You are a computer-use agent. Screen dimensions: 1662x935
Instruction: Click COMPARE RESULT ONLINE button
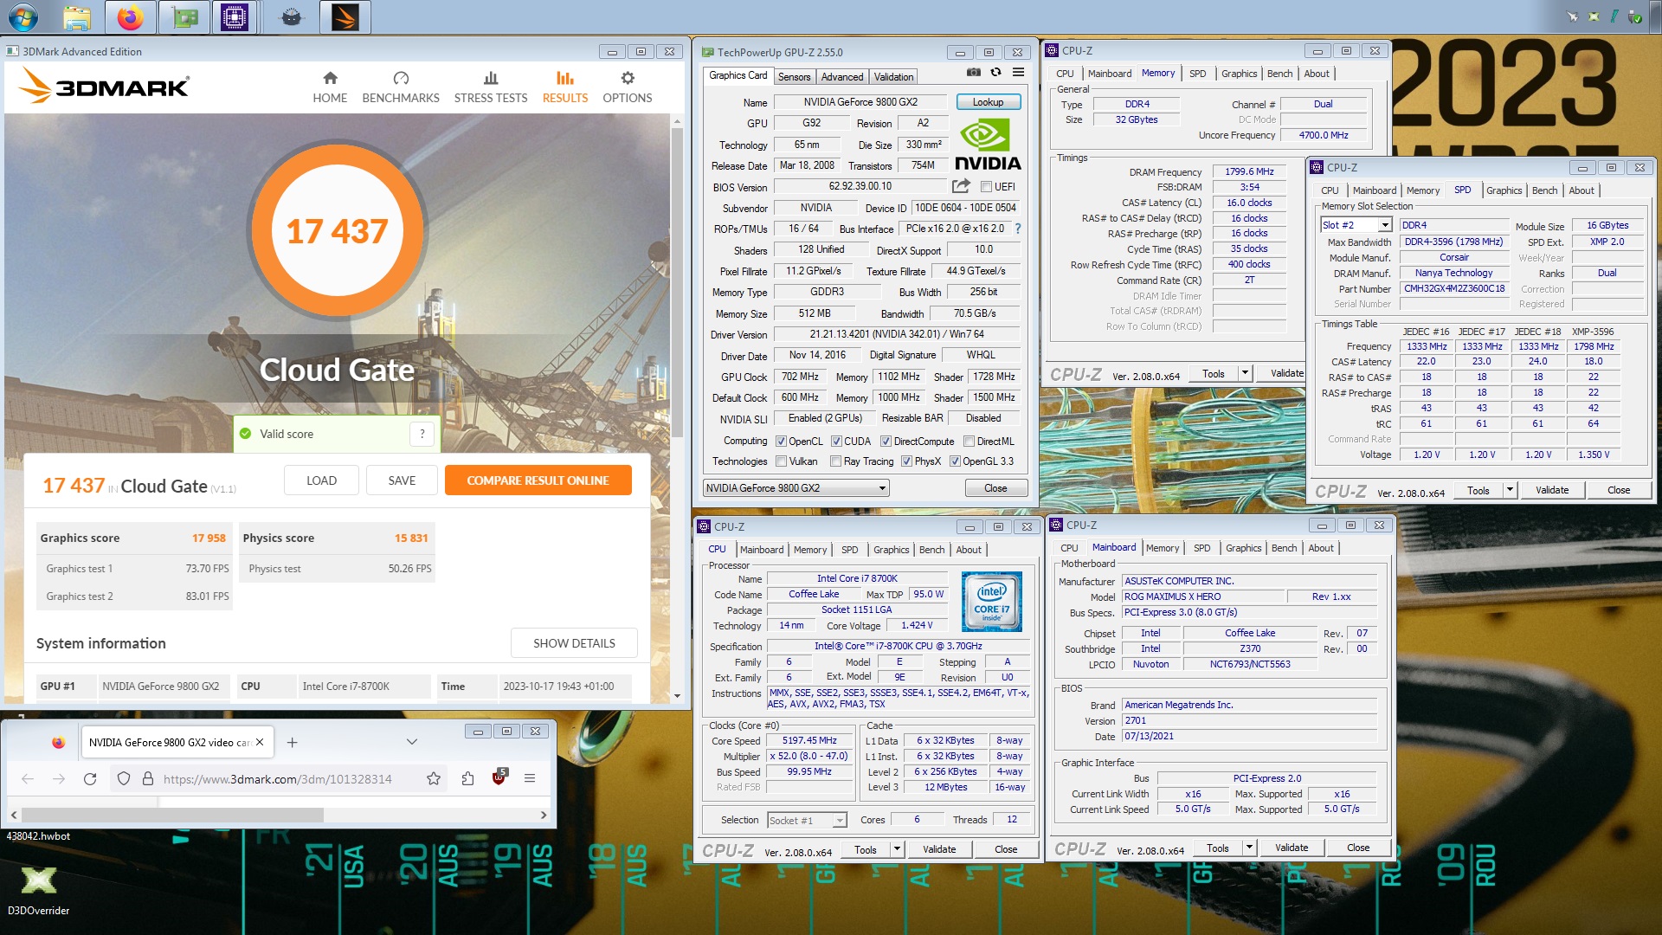538,480
